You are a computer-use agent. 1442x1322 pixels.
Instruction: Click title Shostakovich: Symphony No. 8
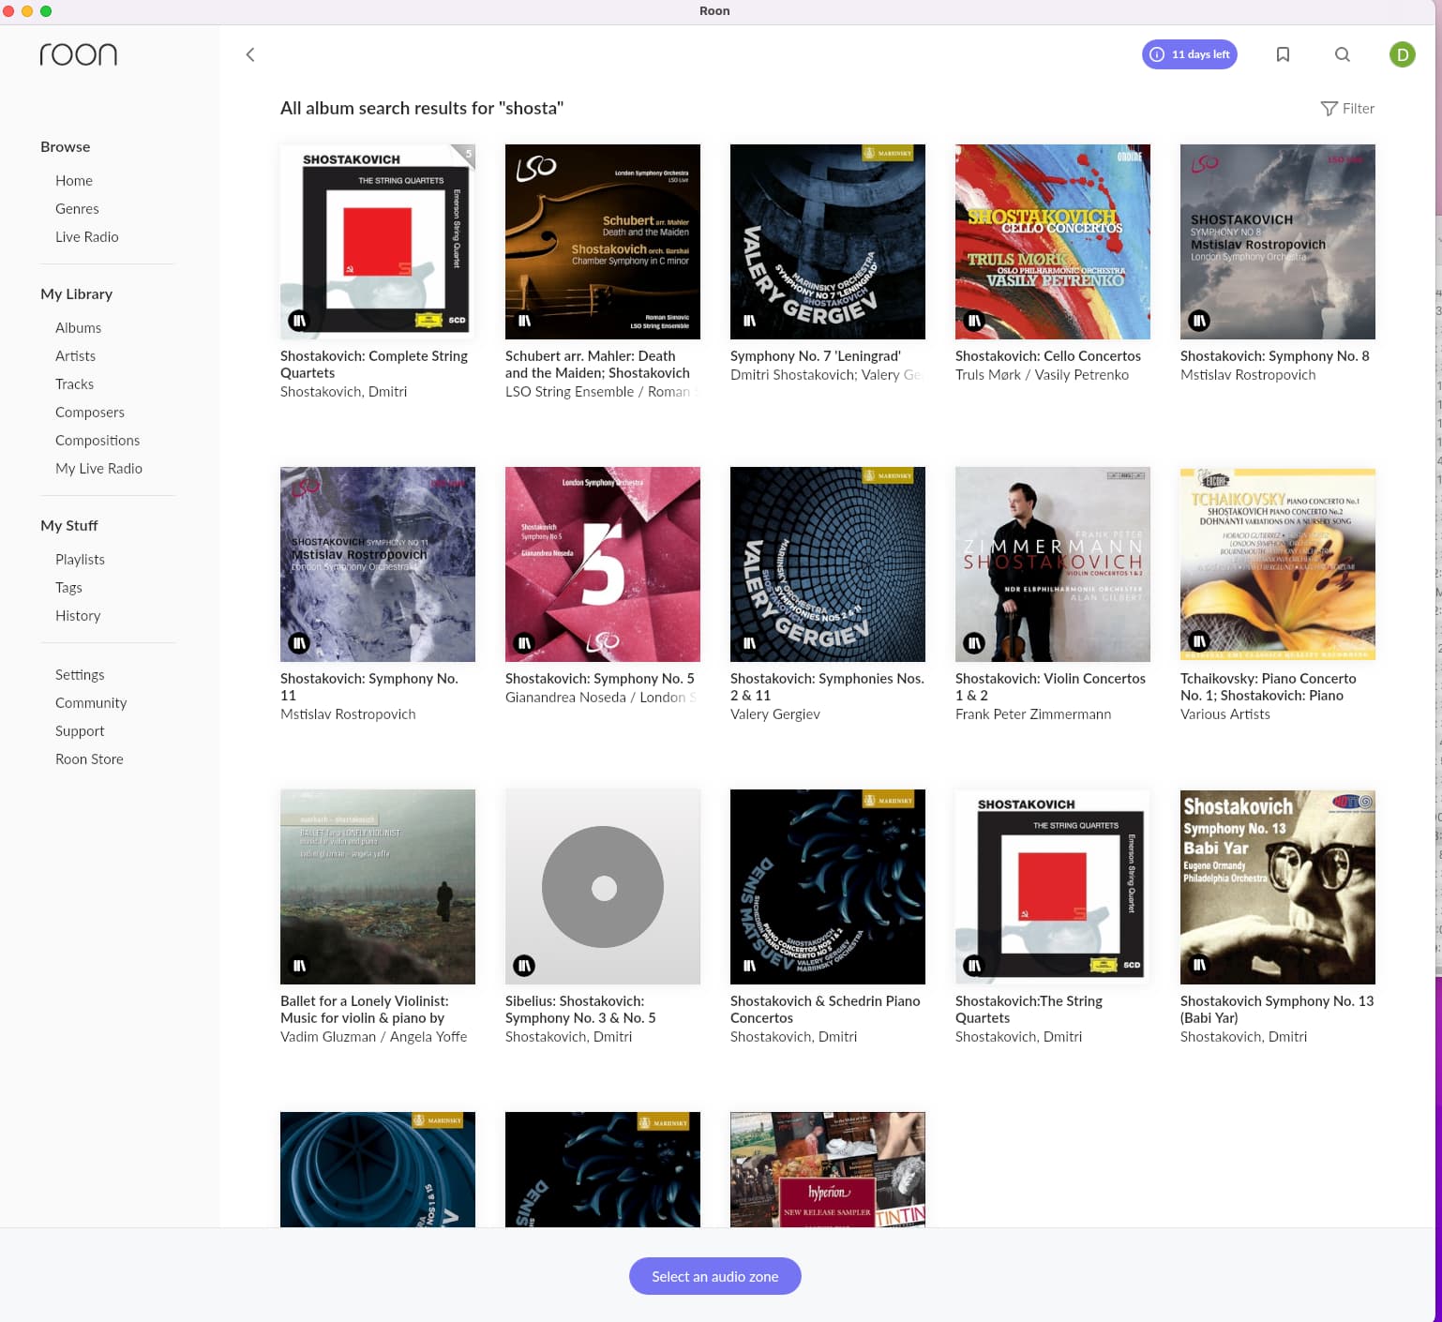pyautogui.click(x=1275, y=356)
